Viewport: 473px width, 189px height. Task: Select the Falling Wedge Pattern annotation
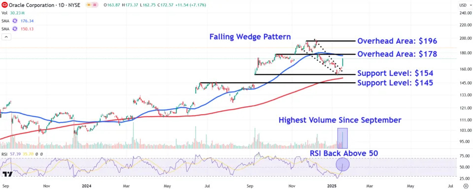pyautogui.click(x=250, y=37)
